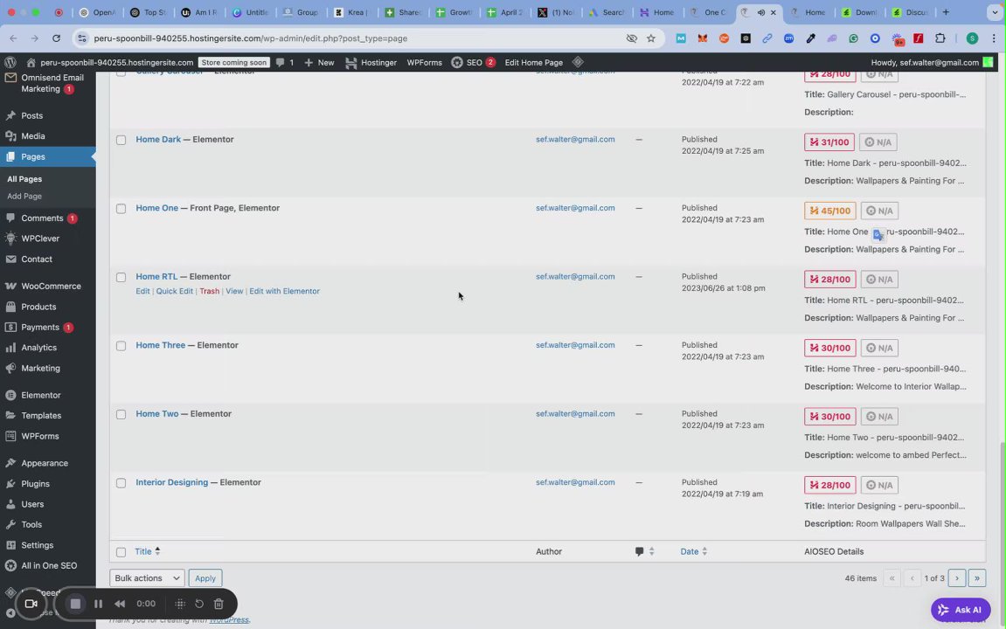Screen dimensions: 1006x629
Task: Stop the screen recording
Action: 75,604
